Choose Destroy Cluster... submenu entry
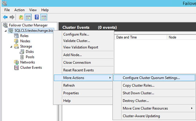Viewport: 196px width, 121px height. pos(154,101)
